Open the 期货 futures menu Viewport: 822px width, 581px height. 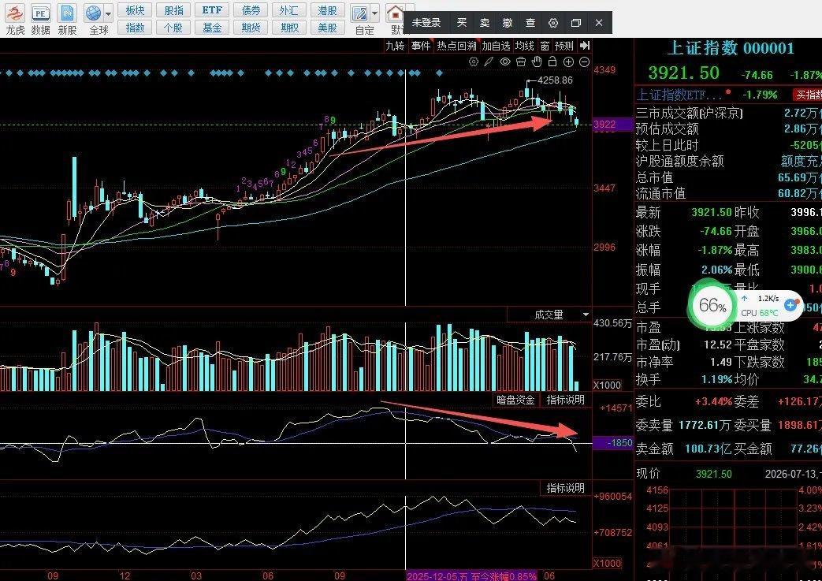click(251, 28)
